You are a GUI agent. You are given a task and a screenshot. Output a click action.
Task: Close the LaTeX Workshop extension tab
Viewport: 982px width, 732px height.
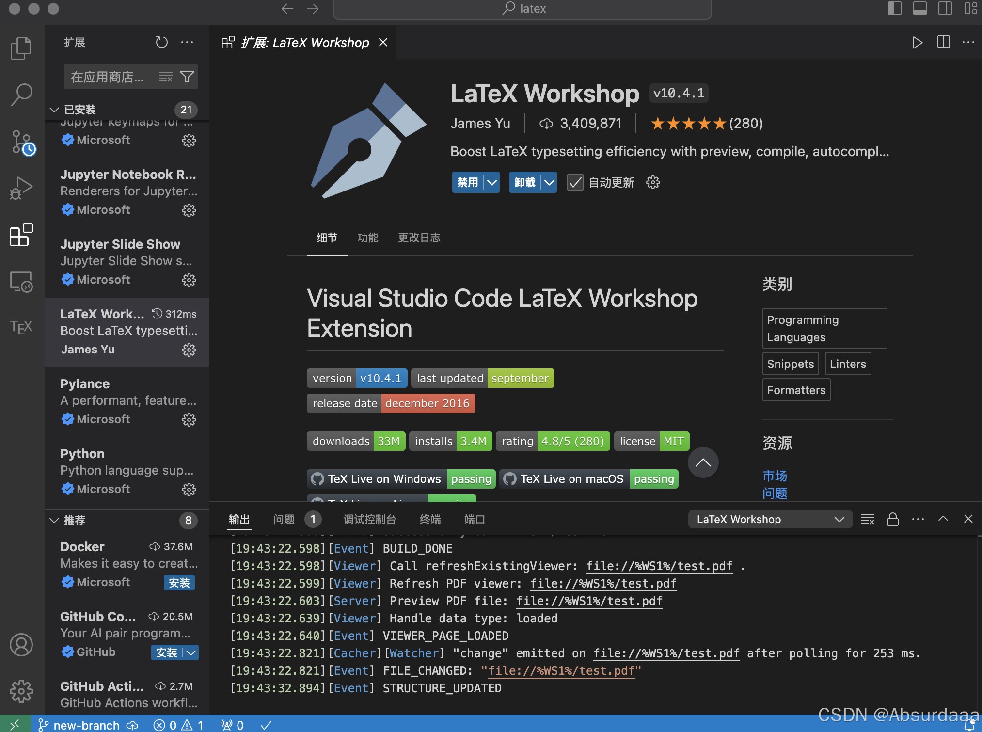pyautogui.click(x=383, y=43)
